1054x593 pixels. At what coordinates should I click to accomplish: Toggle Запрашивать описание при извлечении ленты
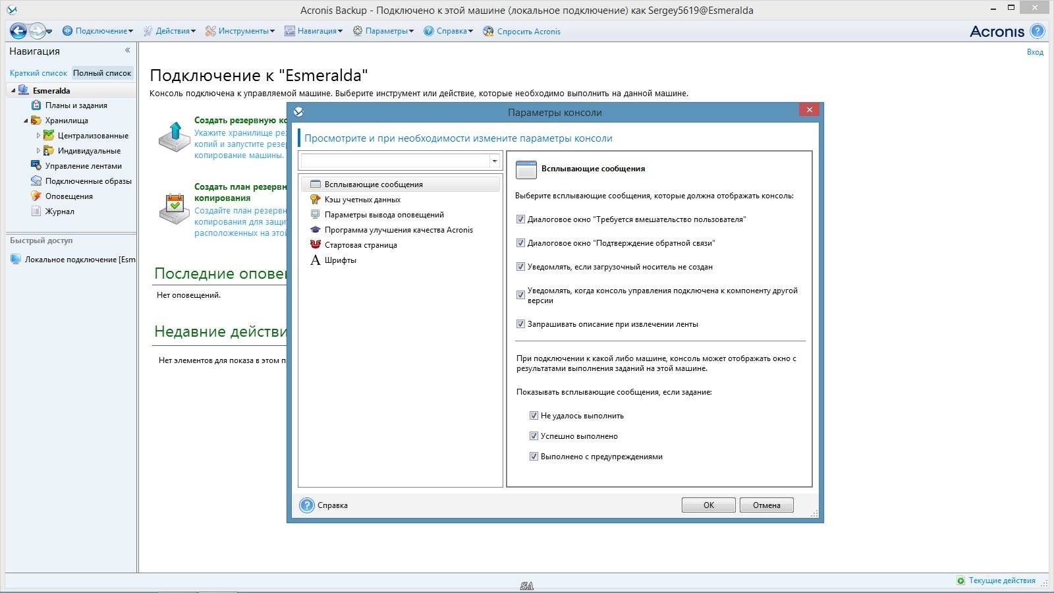coord(520,324)
